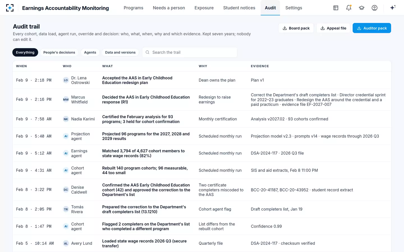
Task: Open the AI sparkle assistant
Action: point(393,8)
